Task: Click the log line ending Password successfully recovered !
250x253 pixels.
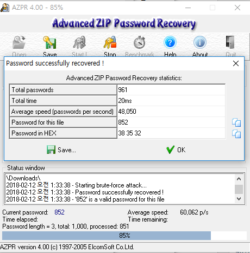Action: tap(85, 192)
